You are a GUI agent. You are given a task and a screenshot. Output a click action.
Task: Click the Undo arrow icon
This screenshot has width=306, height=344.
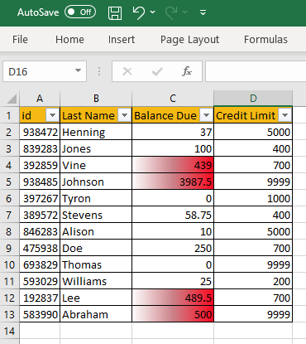click(139, 12)
